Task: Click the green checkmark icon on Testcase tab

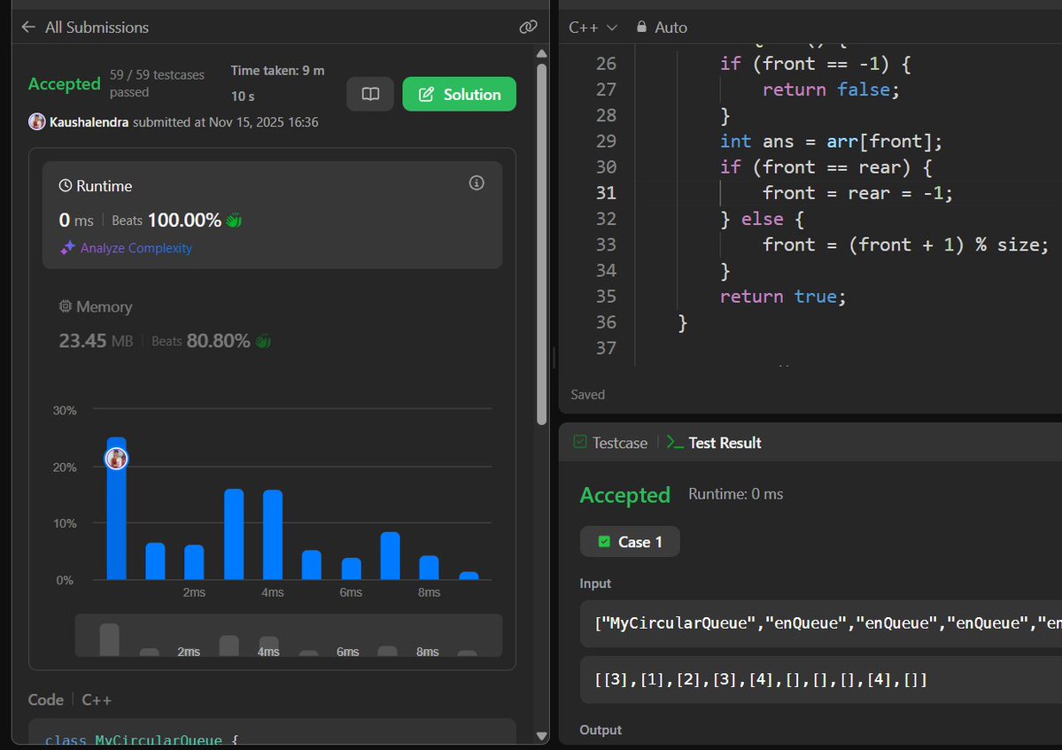Action: (x=580, y=442)
